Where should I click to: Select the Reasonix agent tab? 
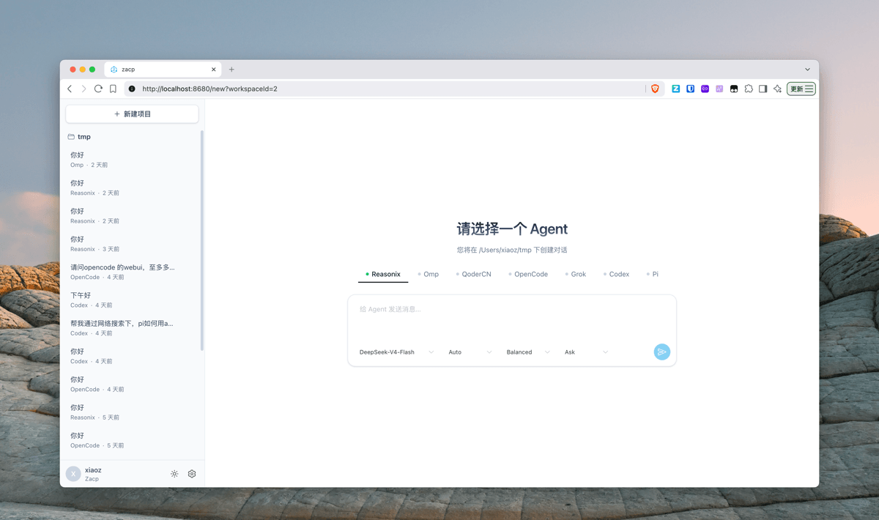[x=383, y=274]
